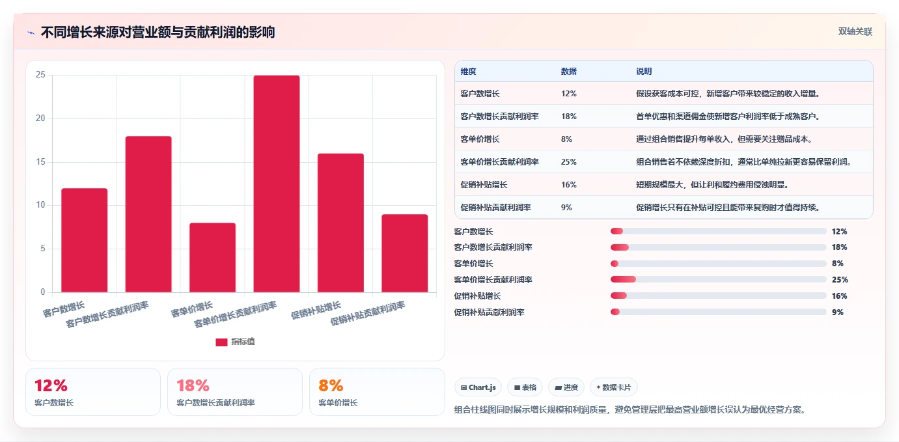Viewport: 899px width, 442px height.
Task: Click the 16% cell in the table
Action: [568, 185]
